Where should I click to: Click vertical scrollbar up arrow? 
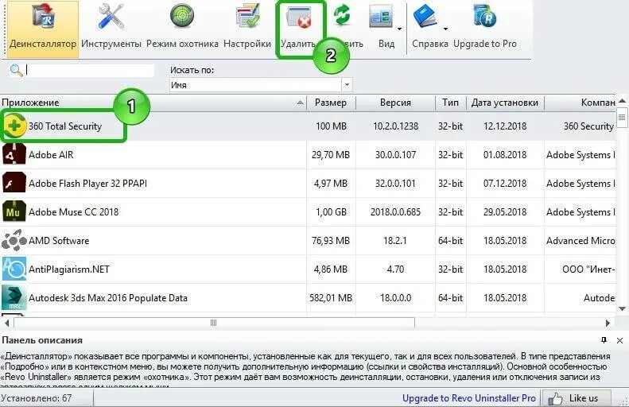click(622, 101)
